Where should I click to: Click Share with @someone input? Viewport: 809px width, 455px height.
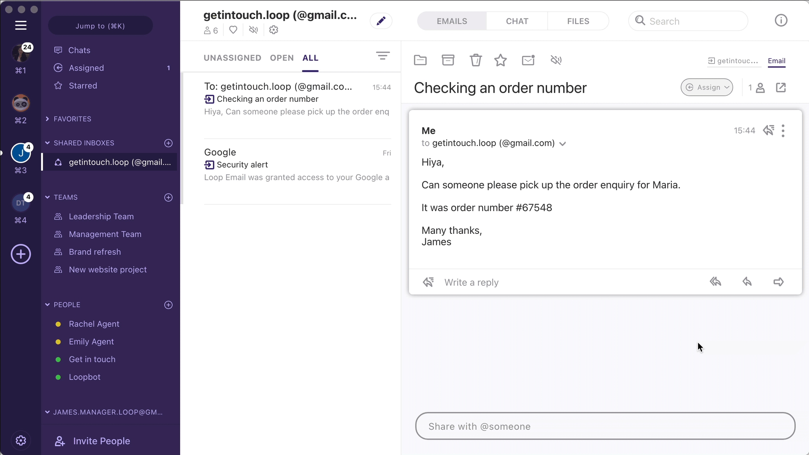coord(605,426)
